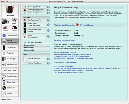This screenshot has width=129, height=104.
Task: Show info for Restart iPhone option
Action: coord(48,25)
